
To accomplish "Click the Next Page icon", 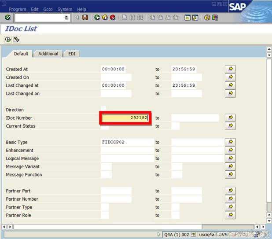I will click(168, 18).
